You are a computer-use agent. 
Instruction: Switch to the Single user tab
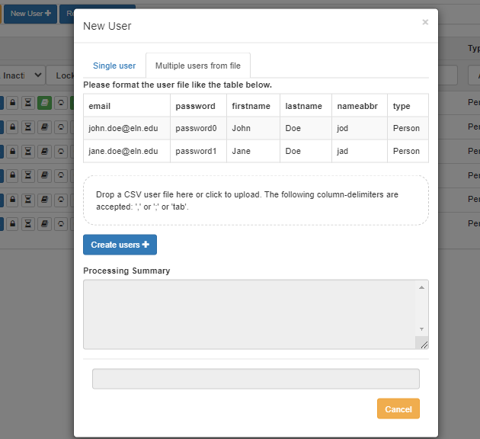pos(114,66)
